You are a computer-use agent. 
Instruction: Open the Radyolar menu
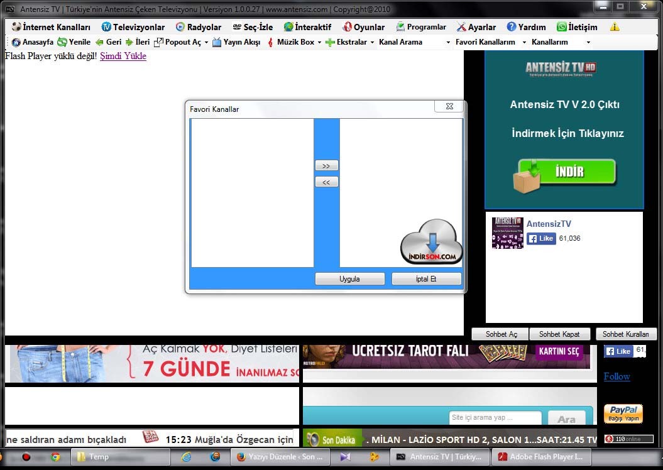[x=199, y=27]
